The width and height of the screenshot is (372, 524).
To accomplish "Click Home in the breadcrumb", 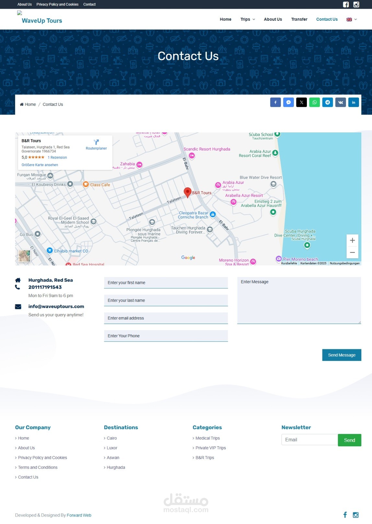I will (x=28, y=105).
